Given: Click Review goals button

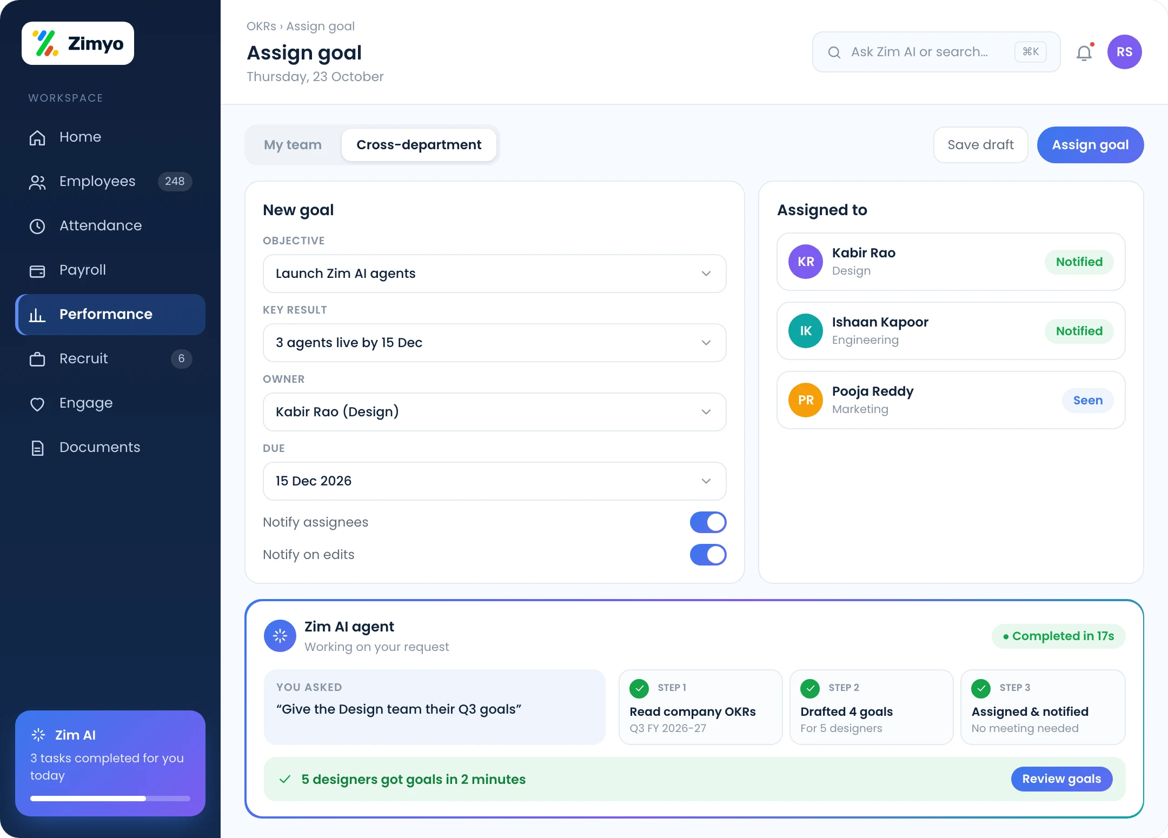Looking at the screenshot, I should pyautogui.click(x=1061, y=779).
